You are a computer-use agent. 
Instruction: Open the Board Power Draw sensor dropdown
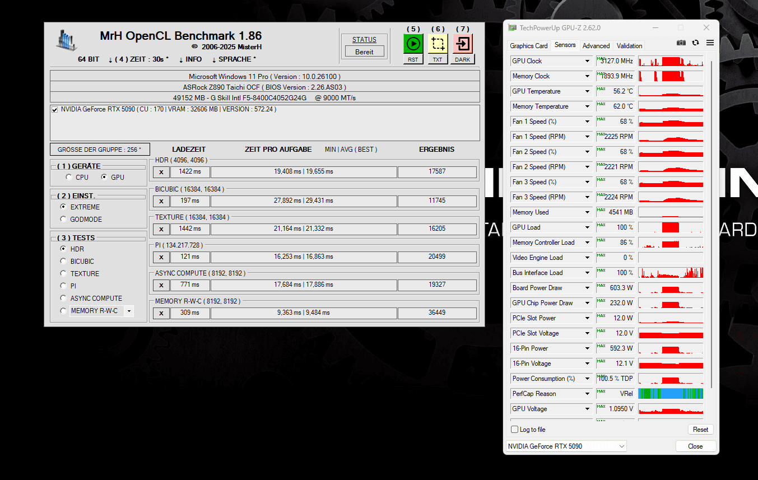point(588,288)
